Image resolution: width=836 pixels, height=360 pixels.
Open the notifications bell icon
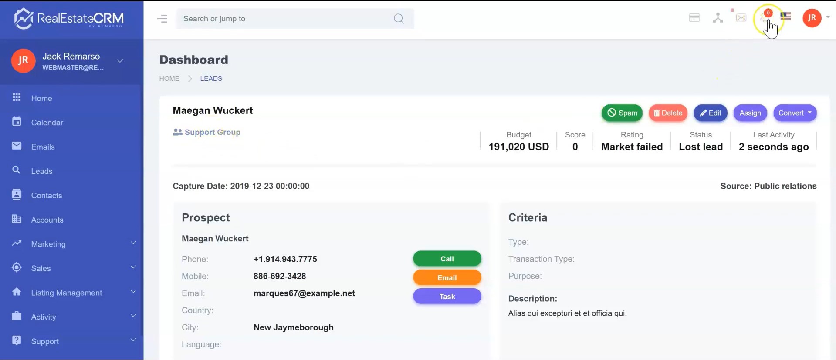[x=764, y=18]
